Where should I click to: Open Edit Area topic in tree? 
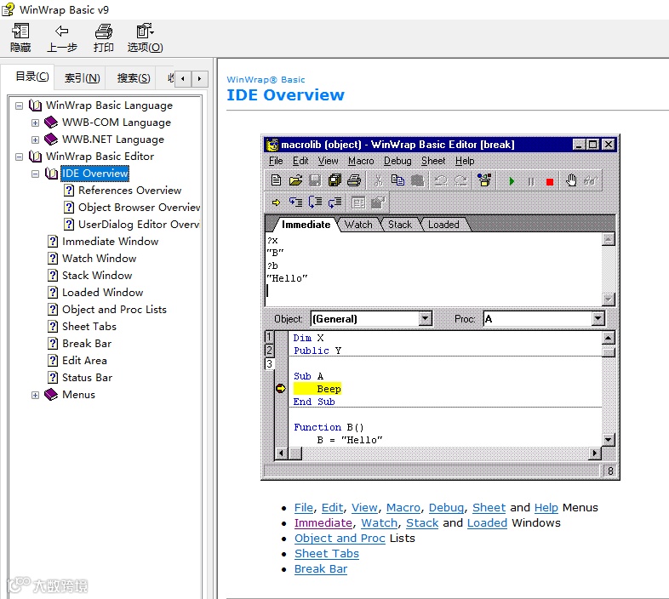84,361
